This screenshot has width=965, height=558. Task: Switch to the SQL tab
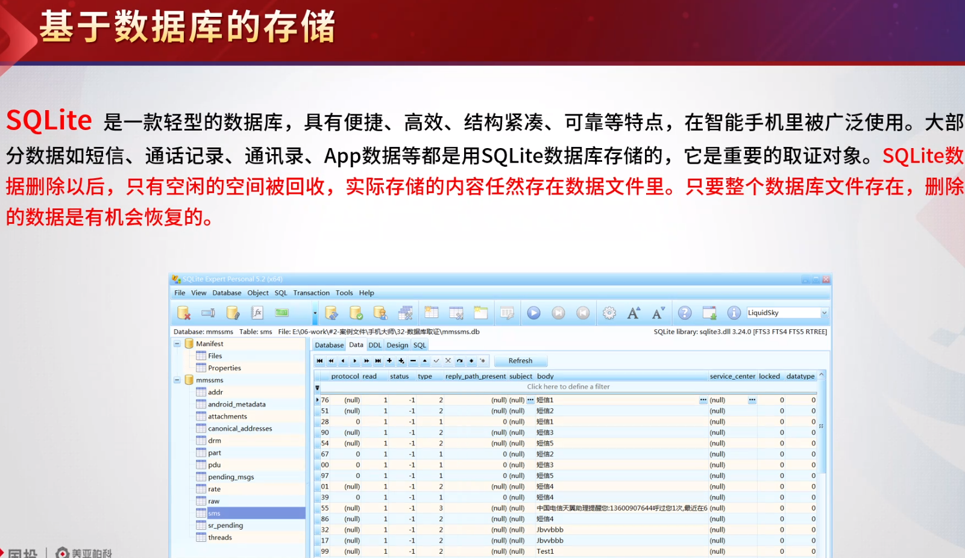(x=420, y=346)
